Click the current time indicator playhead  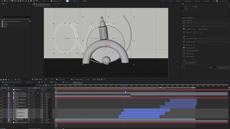[124, 86]
